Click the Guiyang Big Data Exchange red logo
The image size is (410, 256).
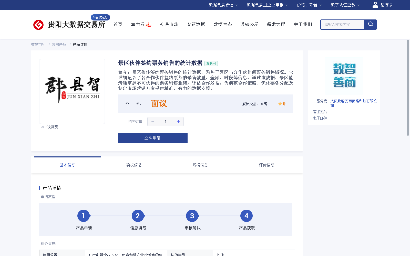click(38, 25)
